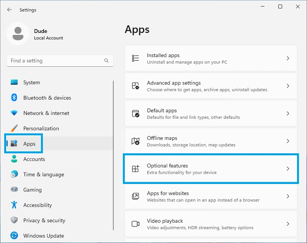Expand Installed apps with its chevron
The image size is (307, 243).
pos(288,58)
